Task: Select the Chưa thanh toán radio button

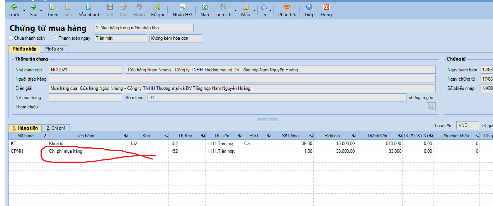Action: pos(10,38)
